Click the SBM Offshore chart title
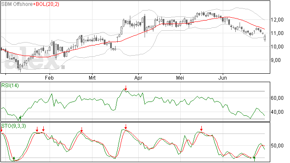The height and width of the screenshot is (163, 290). [17, 4]
